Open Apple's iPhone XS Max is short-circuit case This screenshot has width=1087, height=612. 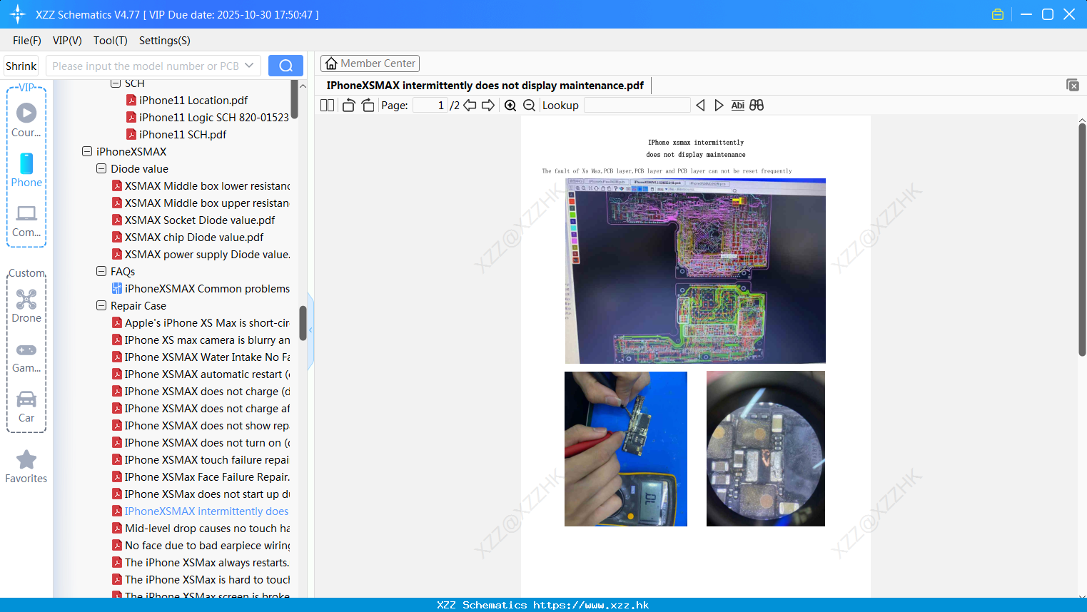201,323
